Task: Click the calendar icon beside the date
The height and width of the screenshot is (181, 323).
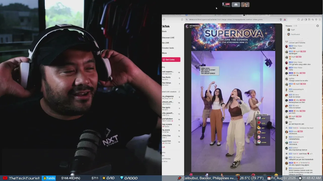Action: coord(269,178)
